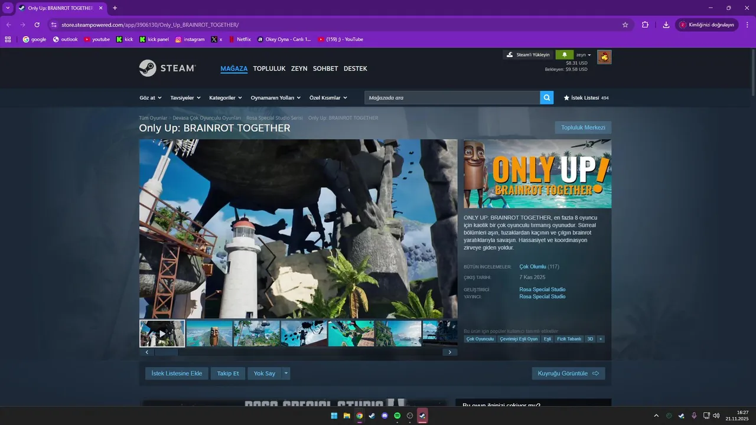The height and width of the screenshot is (425, 756).
Task: Open the outlook bookmark
Action: 65,40
